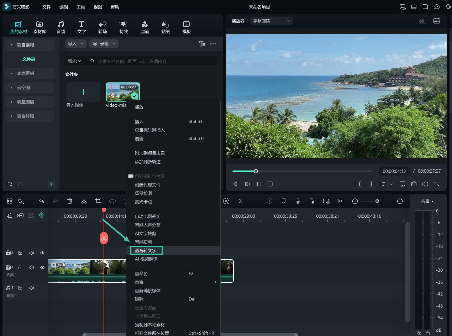
Task: Click the timeline zoom slider handle
Action: (377, 201)
